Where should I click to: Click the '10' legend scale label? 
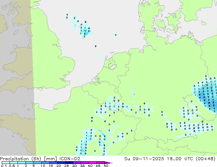point(43,166)
